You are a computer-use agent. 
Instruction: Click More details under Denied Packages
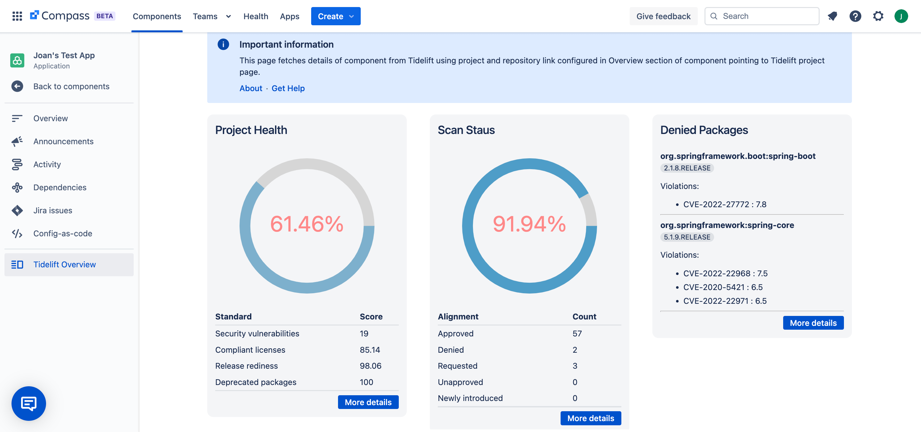pyautogui.click(x=813, y=323)
